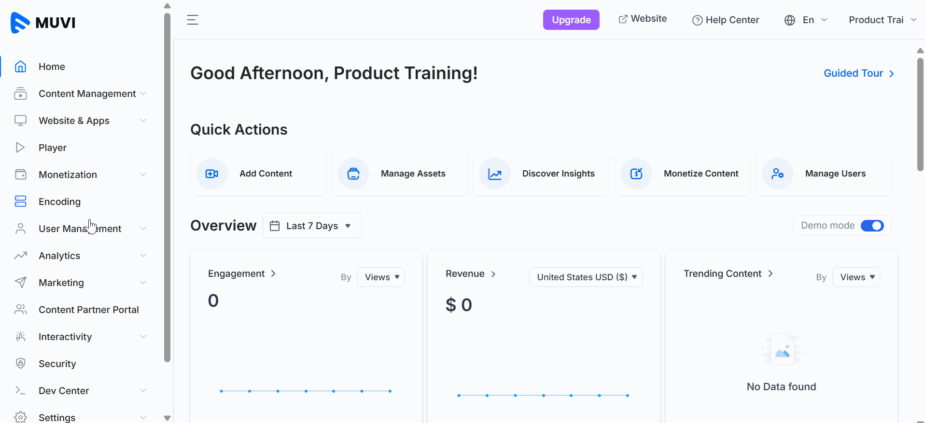The width and height of the screenshot is (925, 423).
Task: Click the Home house icon
Action: [x=20, y=67]
